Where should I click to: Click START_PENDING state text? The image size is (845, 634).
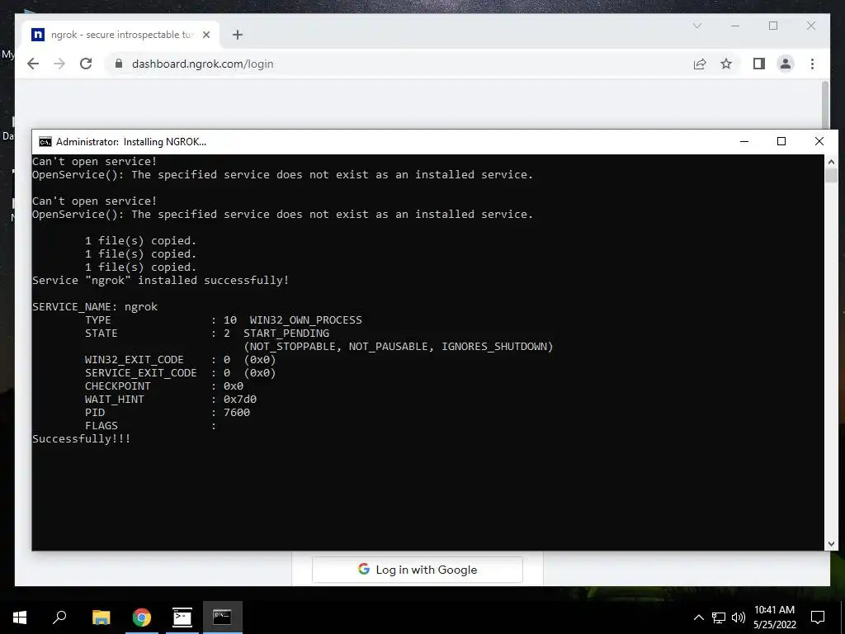[x=286, y=334]
